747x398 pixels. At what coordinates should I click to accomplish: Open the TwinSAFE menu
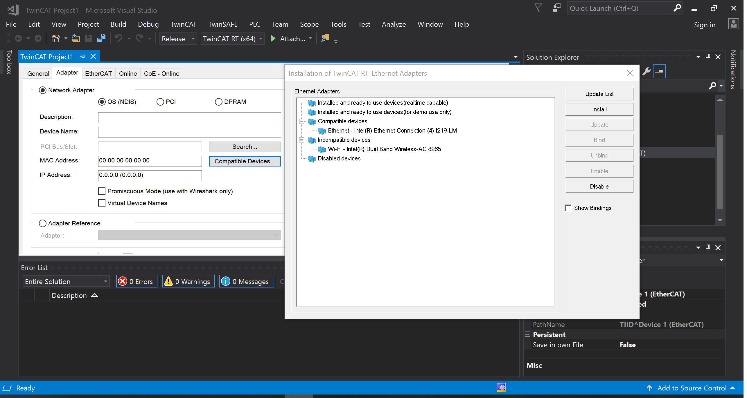point(223,24)
